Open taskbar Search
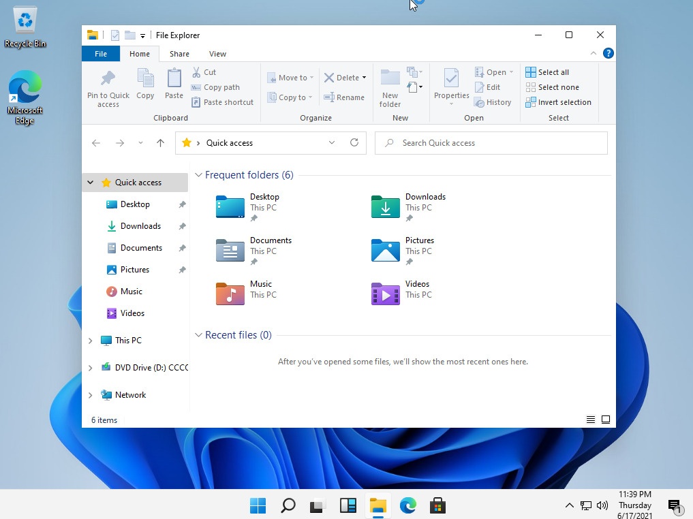The width and height of the screenshot is (693, 519). [x=288, y=505]
